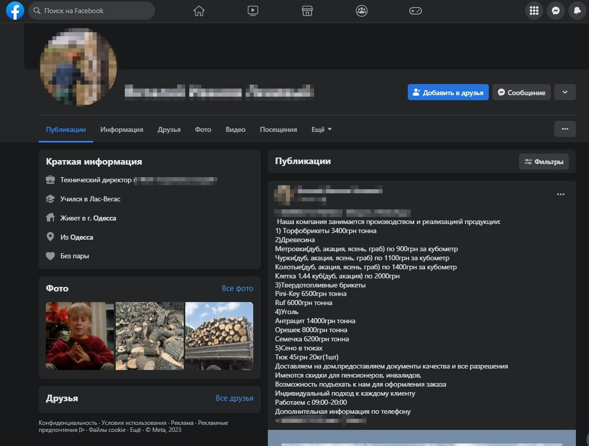This screenshot has height=446, width=589.
Task: Expand chevron next to Сообщение button
Action: tap(565, 92)
